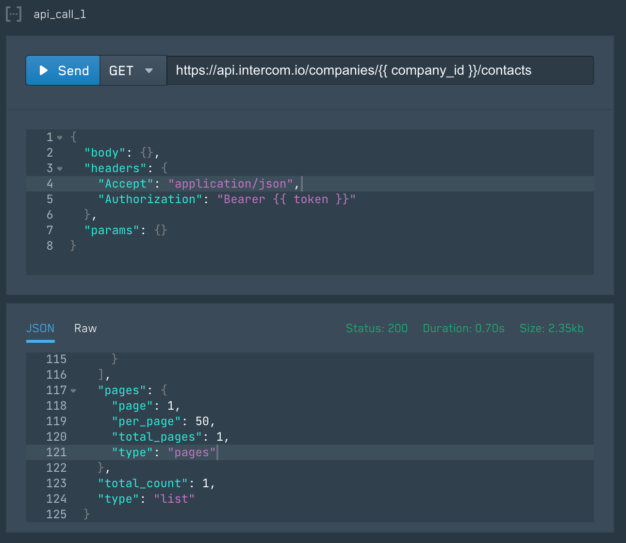This screenshot has width=626, height=543.
Task: Click the request URL input field
Action: (380, 70)
